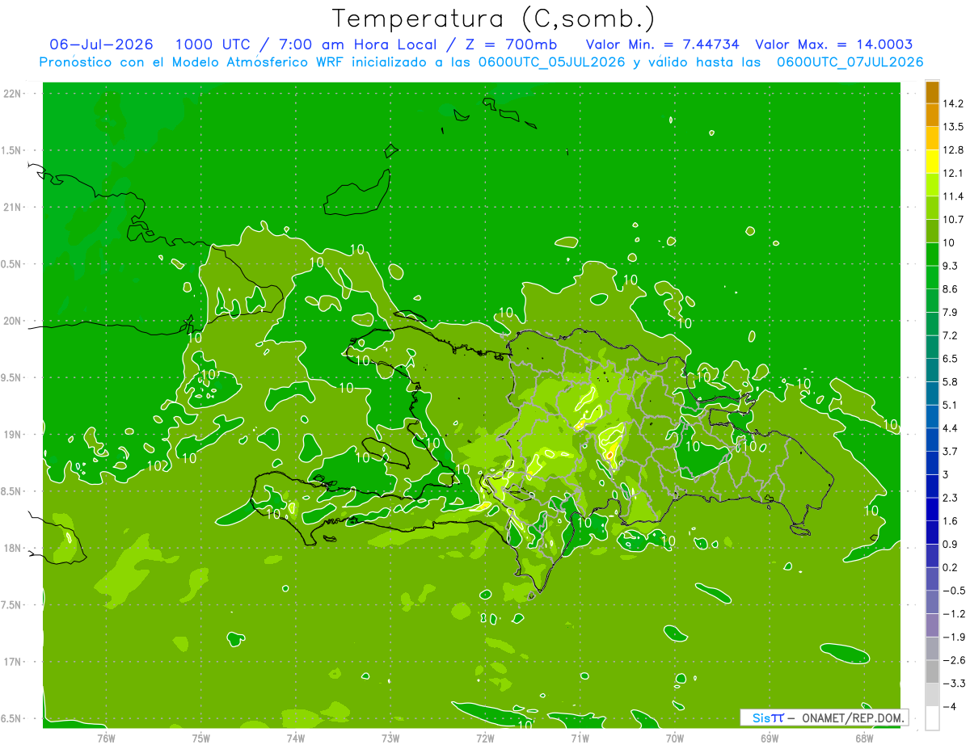Click the "74W" longitude axis label
Screen dimensions: 970x749
pyautogui.click(x=296, y=738)
